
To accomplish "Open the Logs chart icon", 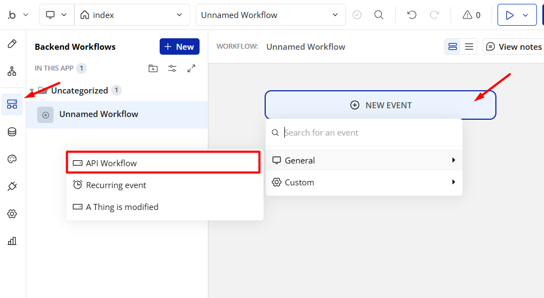I will tap(12, 241).
